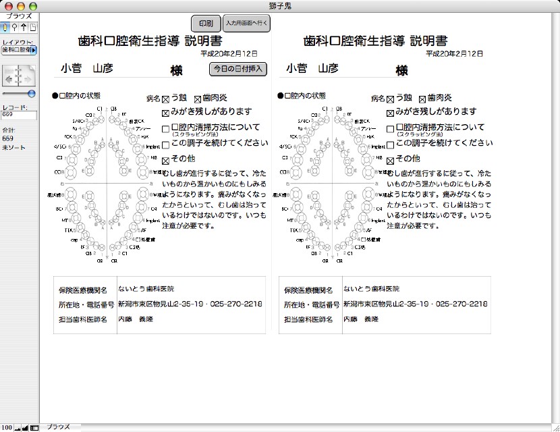Image resolution: width=560 pixels, height=432 pixels.
Task: Toggle the status area with its icon
Action: 34,428
